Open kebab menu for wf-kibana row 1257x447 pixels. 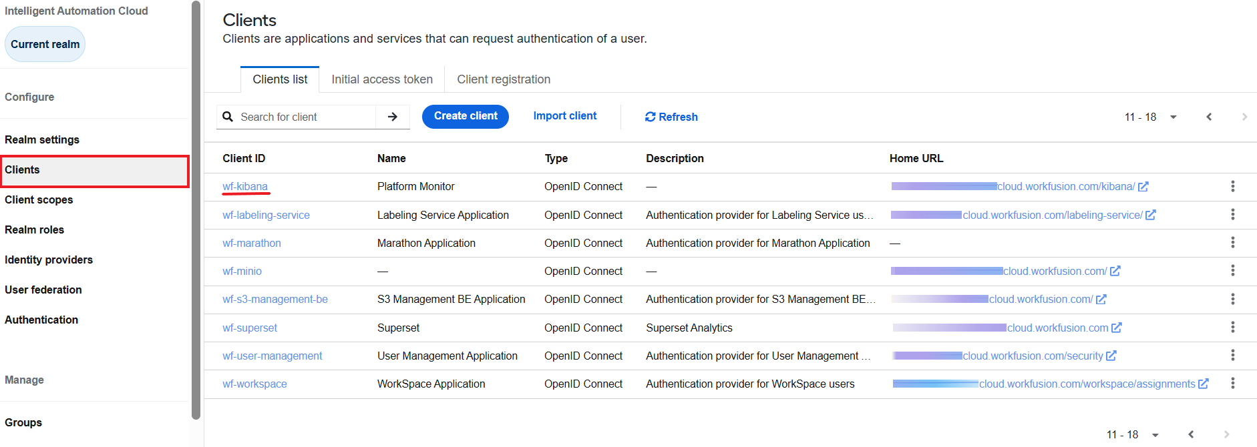pos(1232,186)
